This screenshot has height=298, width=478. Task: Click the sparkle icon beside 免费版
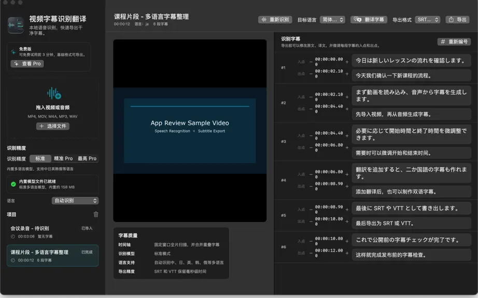pyautogui.click(x=13, y=52)
